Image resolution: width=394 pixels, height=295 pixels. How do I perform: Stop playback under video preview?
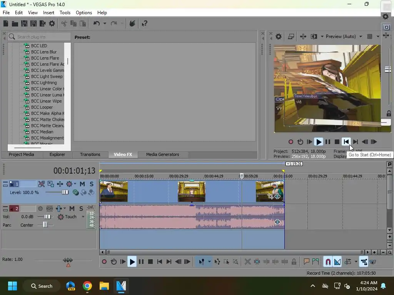point(337,142)
